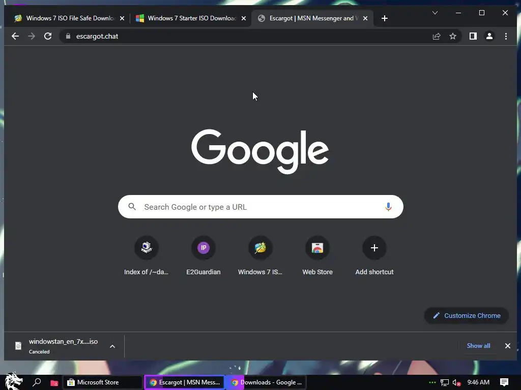The height and width of the screenshot is (390, 521).
Task: Click the forward navigation arrow
Action: 32,36
